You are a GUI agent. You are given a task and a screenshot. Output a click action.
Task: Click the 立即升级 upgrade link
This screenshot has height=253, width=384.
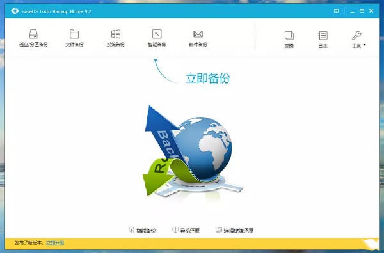click(x=55, y=243)
